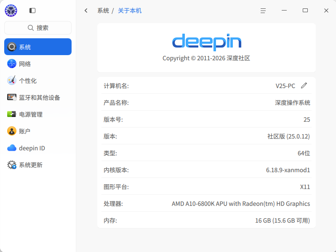Click the Copyright 2011-2026 深度社区 text
This screenshot has height=252, width=336.
(x=206, y=58)
